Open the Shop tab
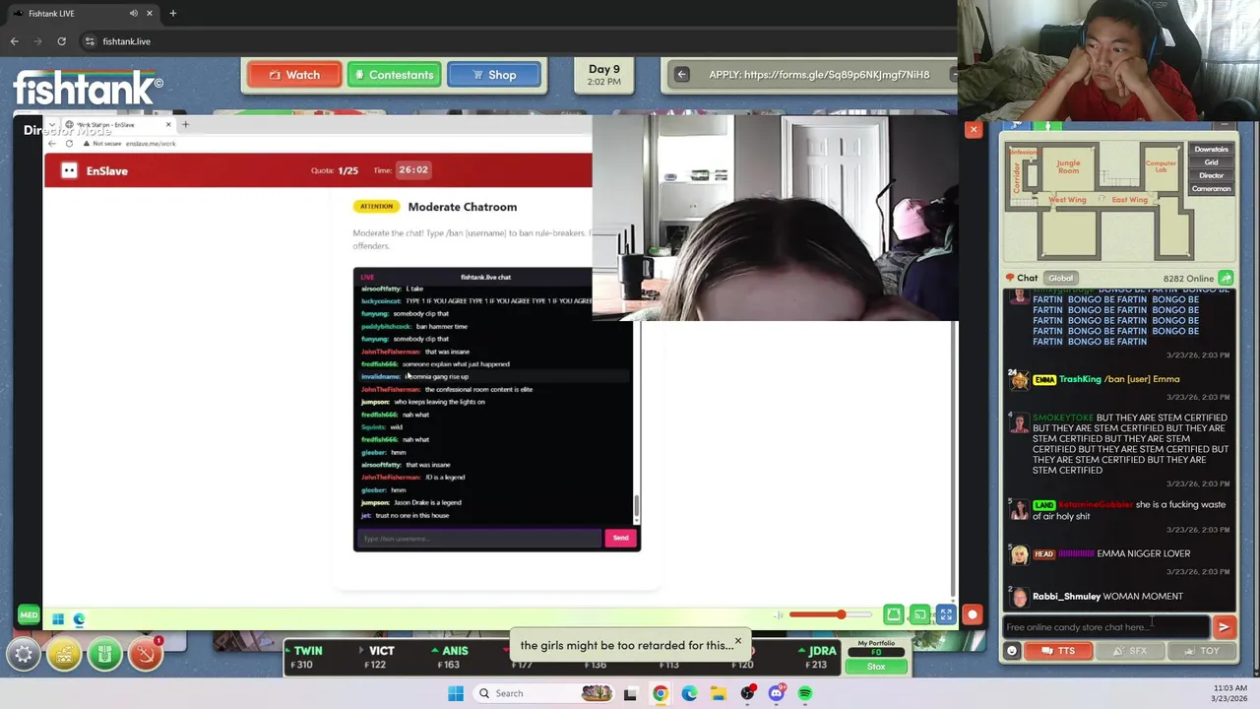This screenshot has height=709, width=1260. [x=494, y=75]
